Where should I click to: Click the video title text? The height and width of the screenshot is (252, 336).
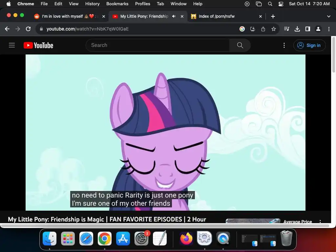[x=107, y=219]
